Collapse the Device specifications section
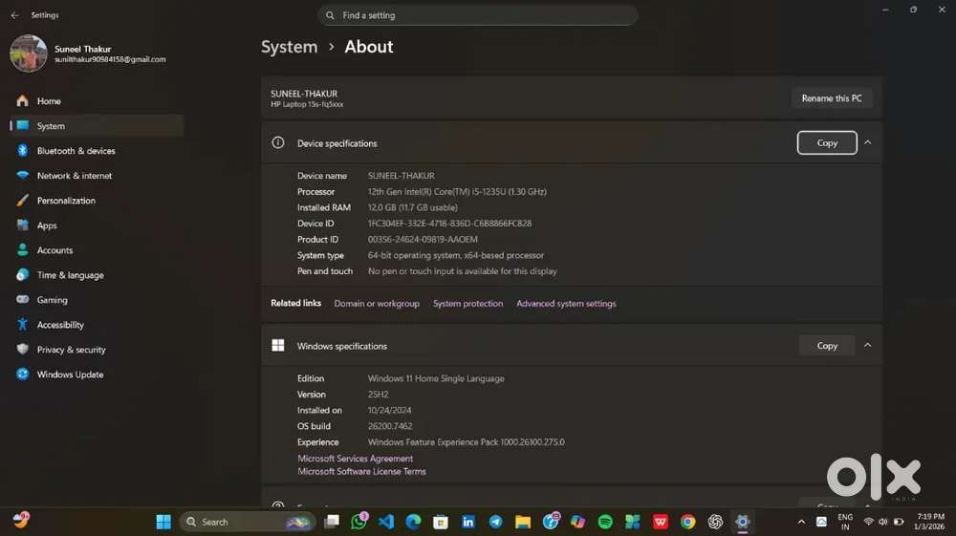Viewport: 956px width, 536px height. (x=868, y=142)
